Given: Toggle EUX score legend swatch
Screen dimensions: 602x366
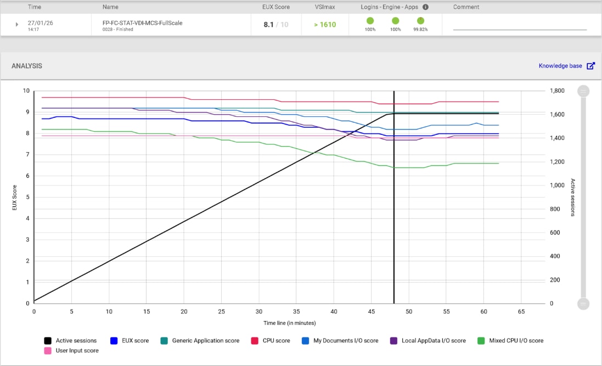Looking at the screenshot, I should coord(114,341).
